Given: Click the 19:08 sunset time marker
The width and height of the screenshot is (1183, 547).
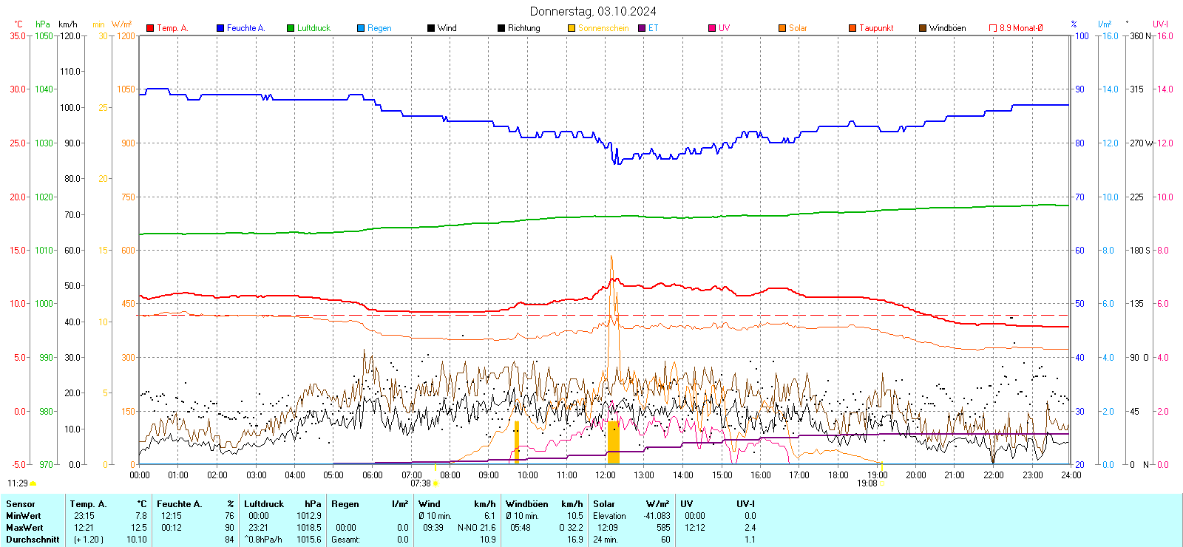Looking at the screenshot, I should click(x=867, y=483).
